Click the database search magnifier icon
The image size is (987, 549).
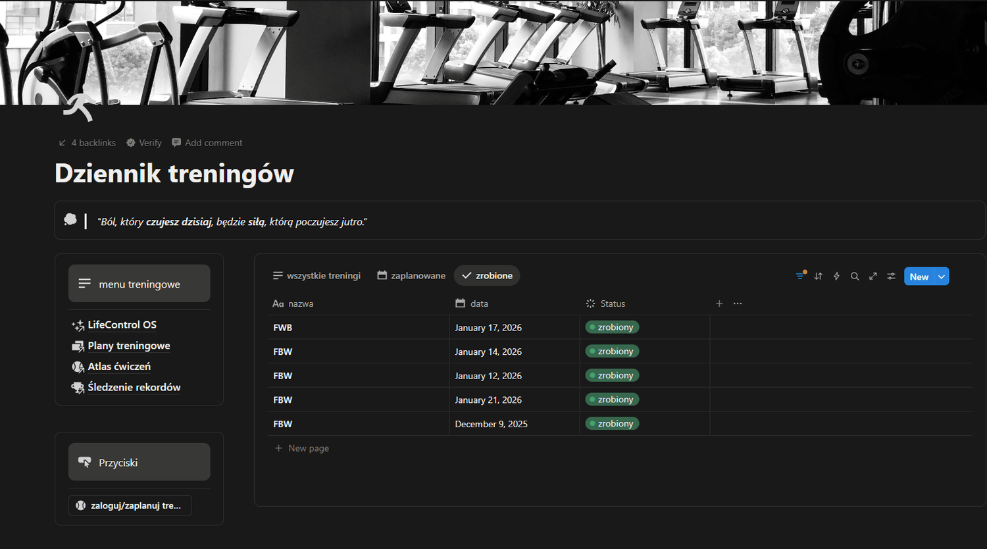[x=855, y=276]
